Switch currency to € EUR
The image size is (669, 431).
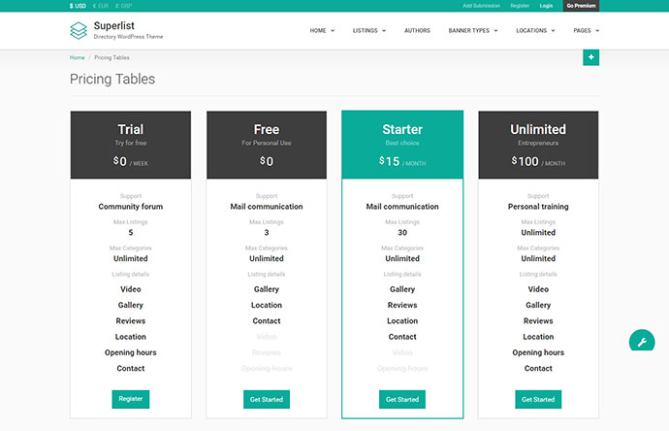[x=101, y=6]
